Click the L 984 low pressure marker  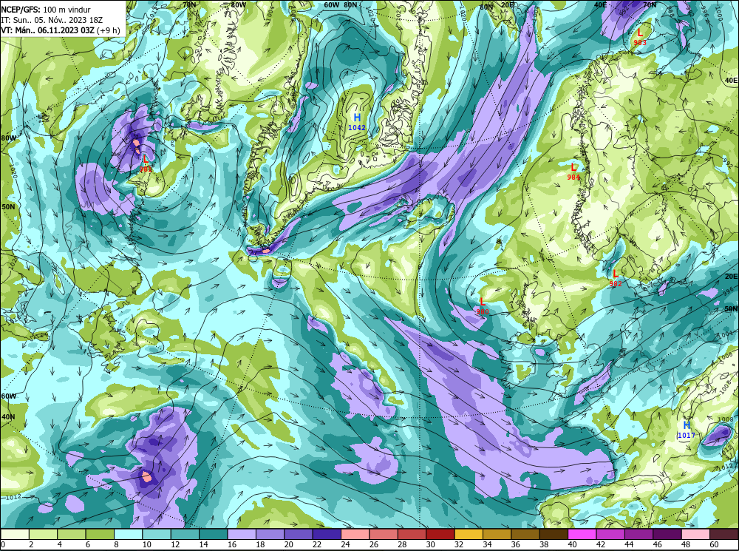coord(573,172)
